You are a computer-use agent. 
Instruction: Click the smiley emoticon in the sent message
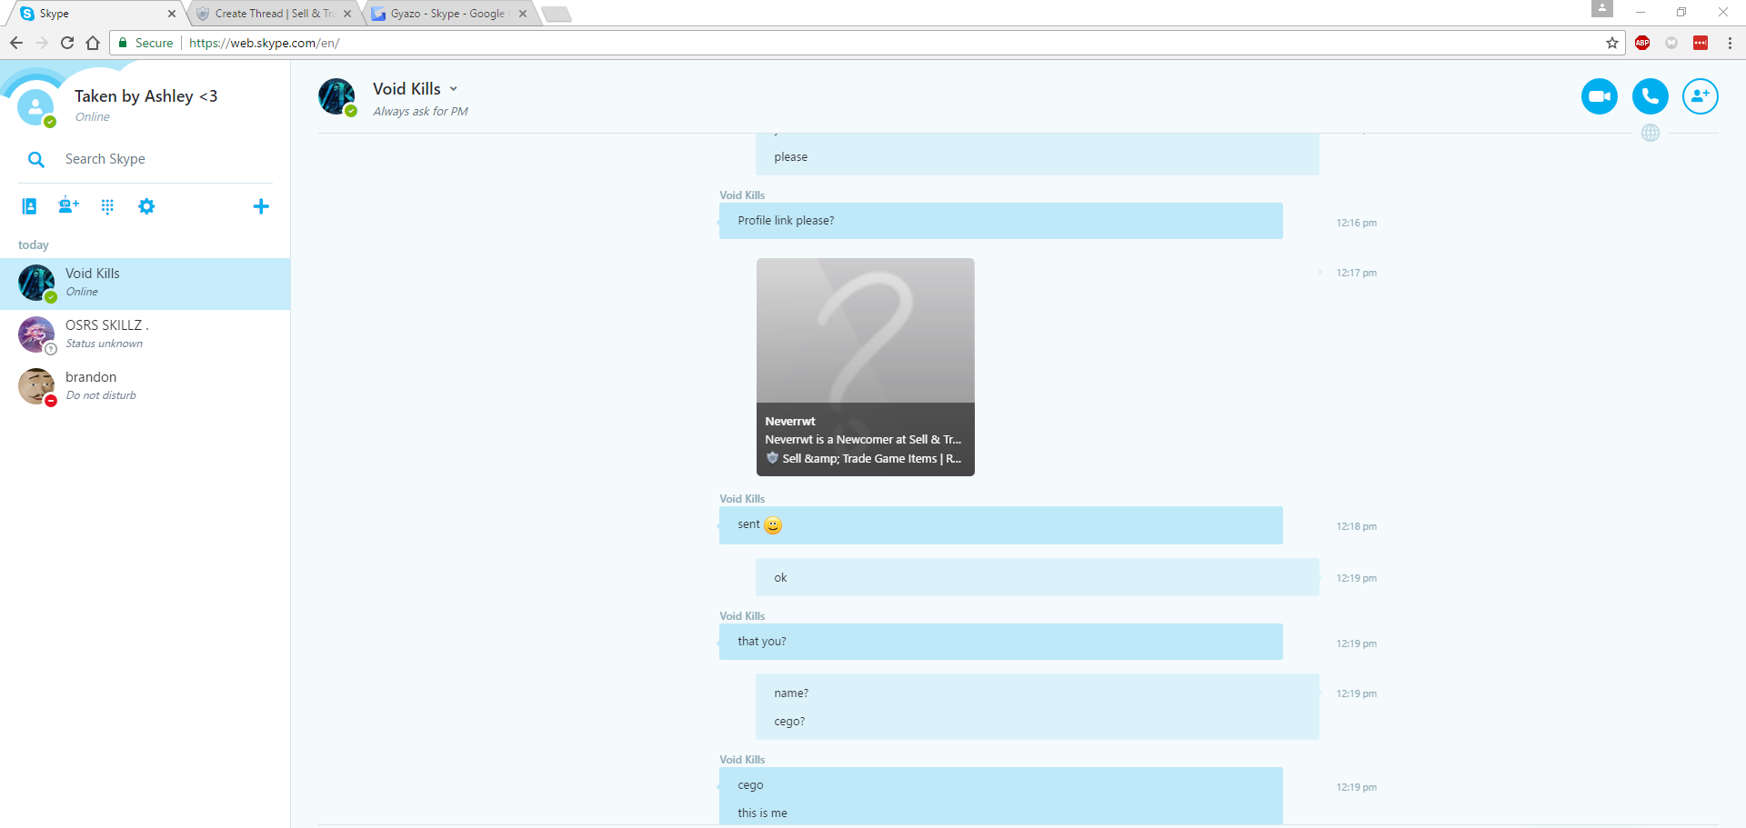(x=773, y=525)
